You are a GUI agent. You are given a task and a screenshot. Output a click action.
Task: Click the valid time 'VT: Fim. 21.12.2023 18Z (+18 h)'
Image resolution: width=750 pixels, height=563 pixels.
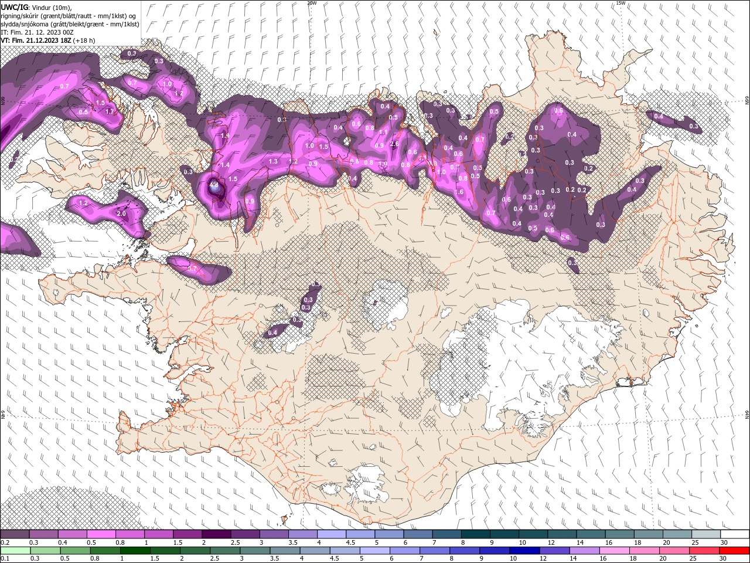(48, 40)
